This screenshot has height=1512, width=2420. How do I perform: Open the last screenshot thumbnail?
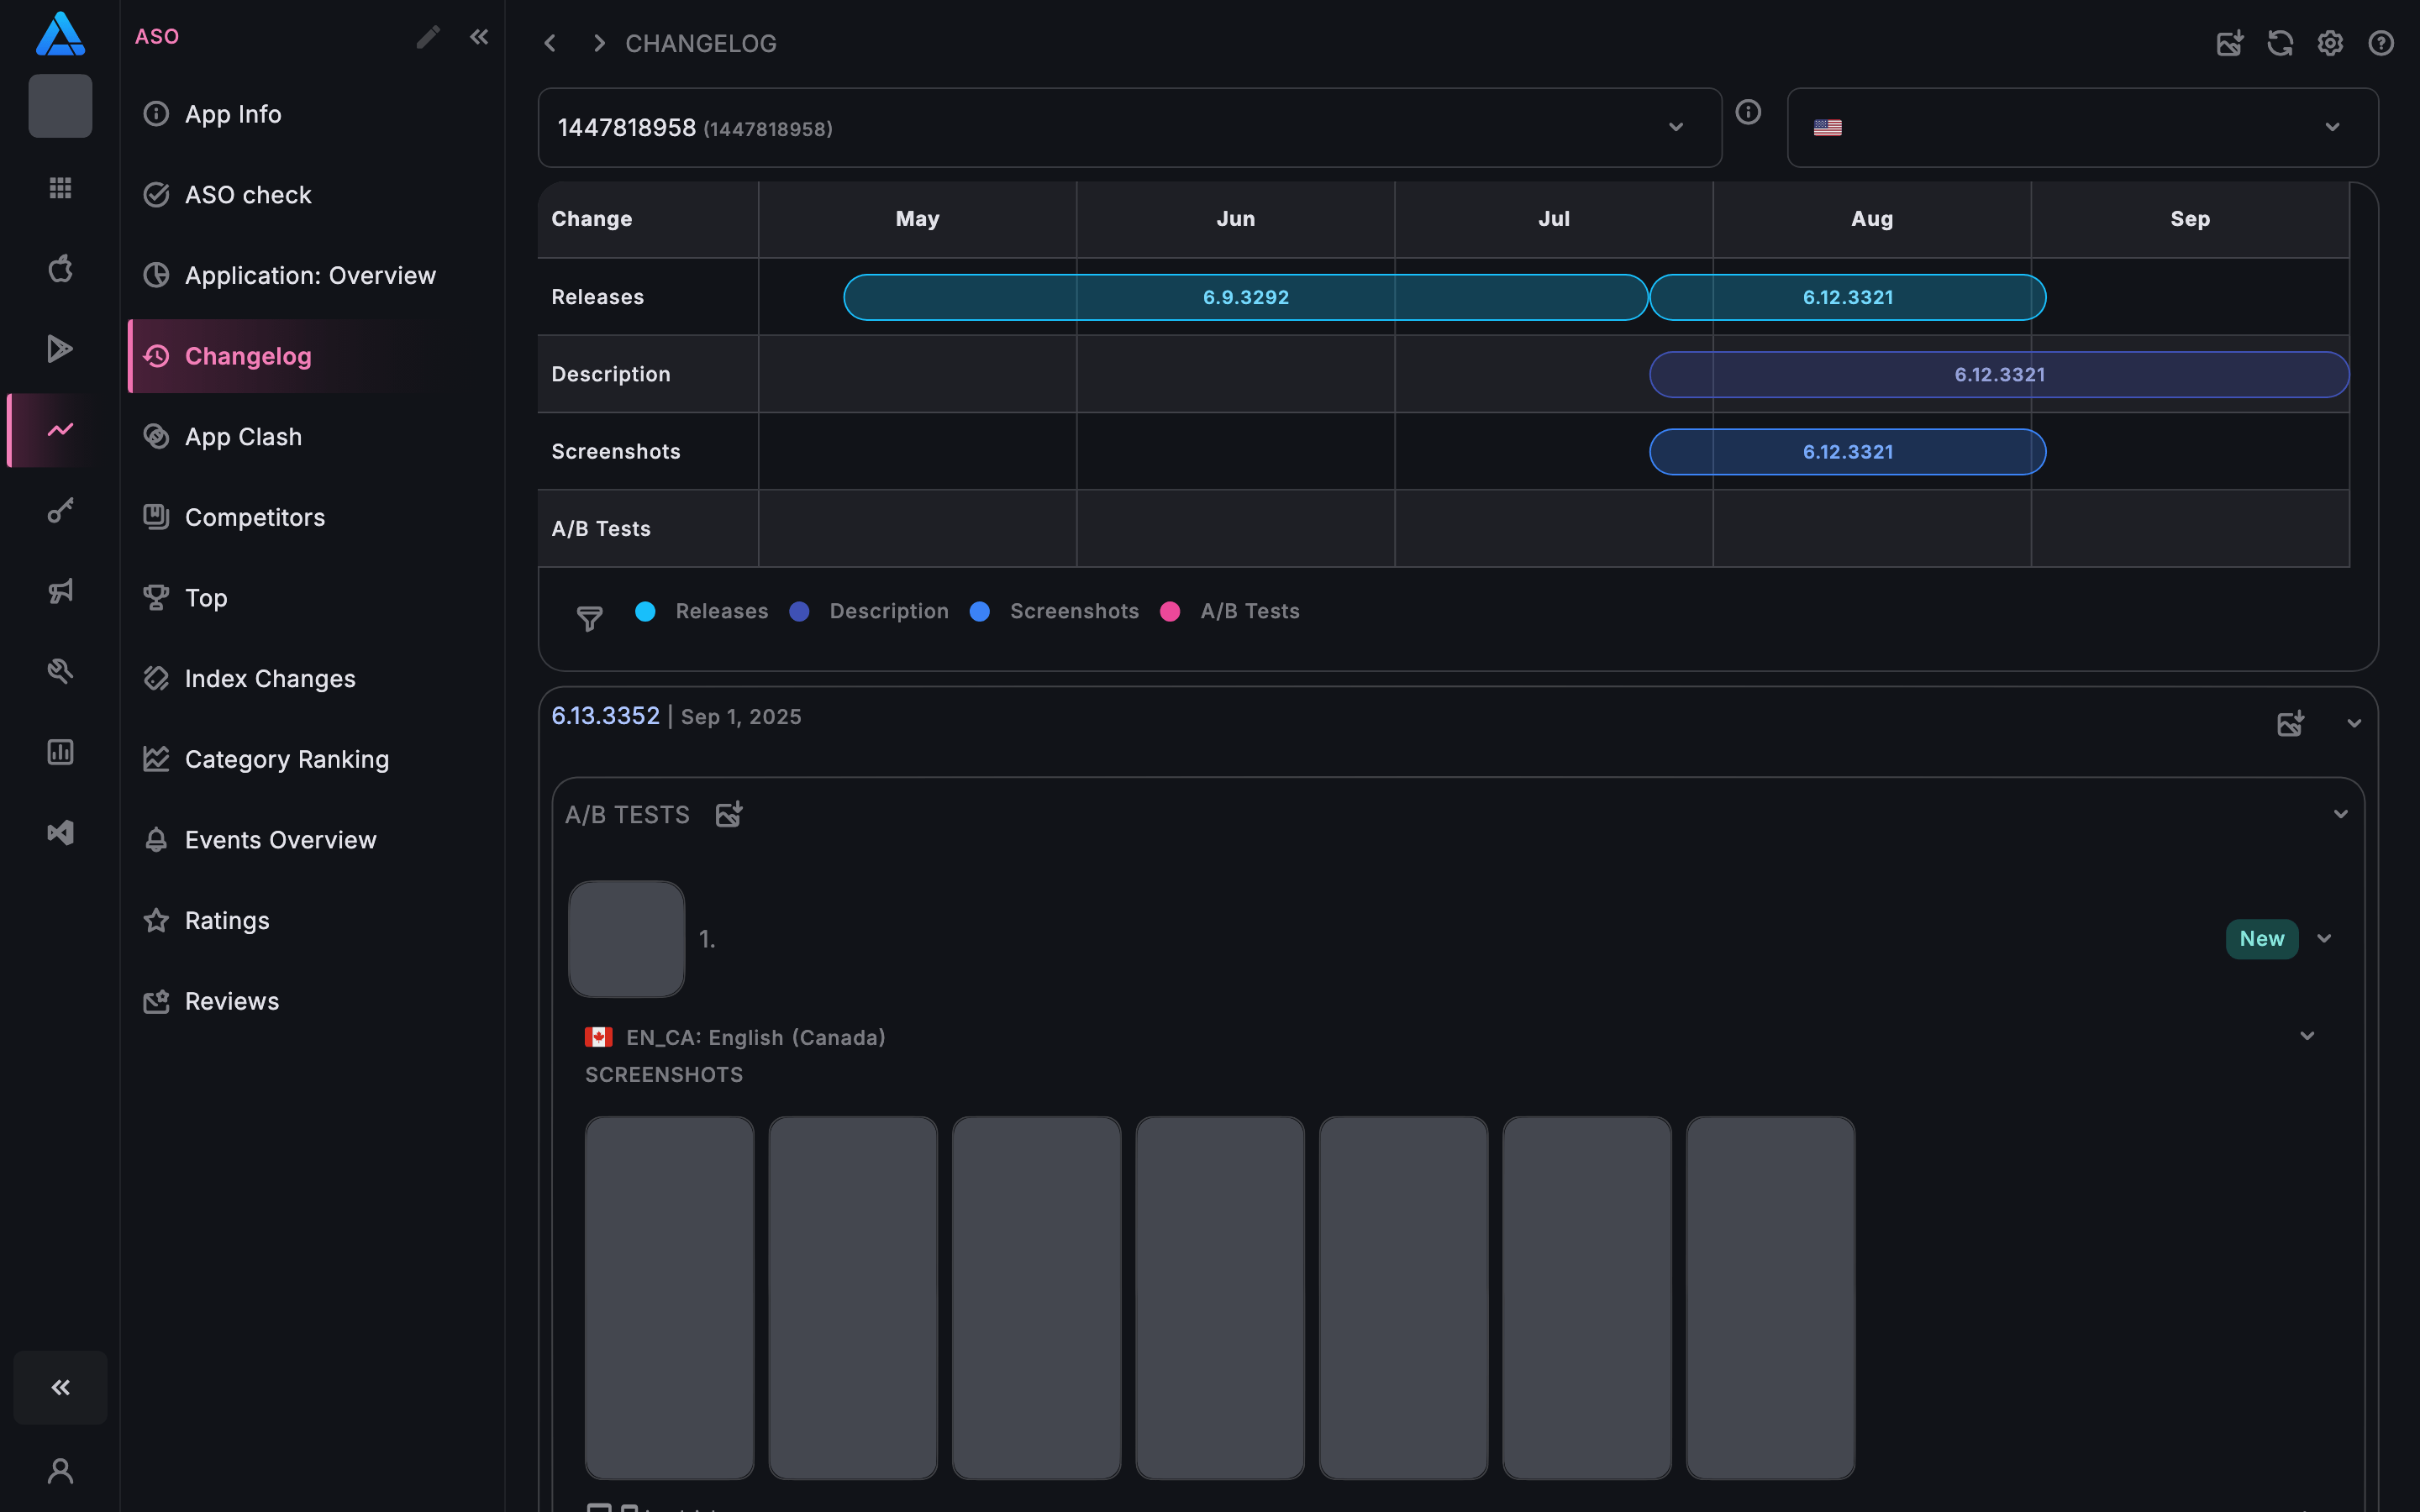tap(1770, 1298)
